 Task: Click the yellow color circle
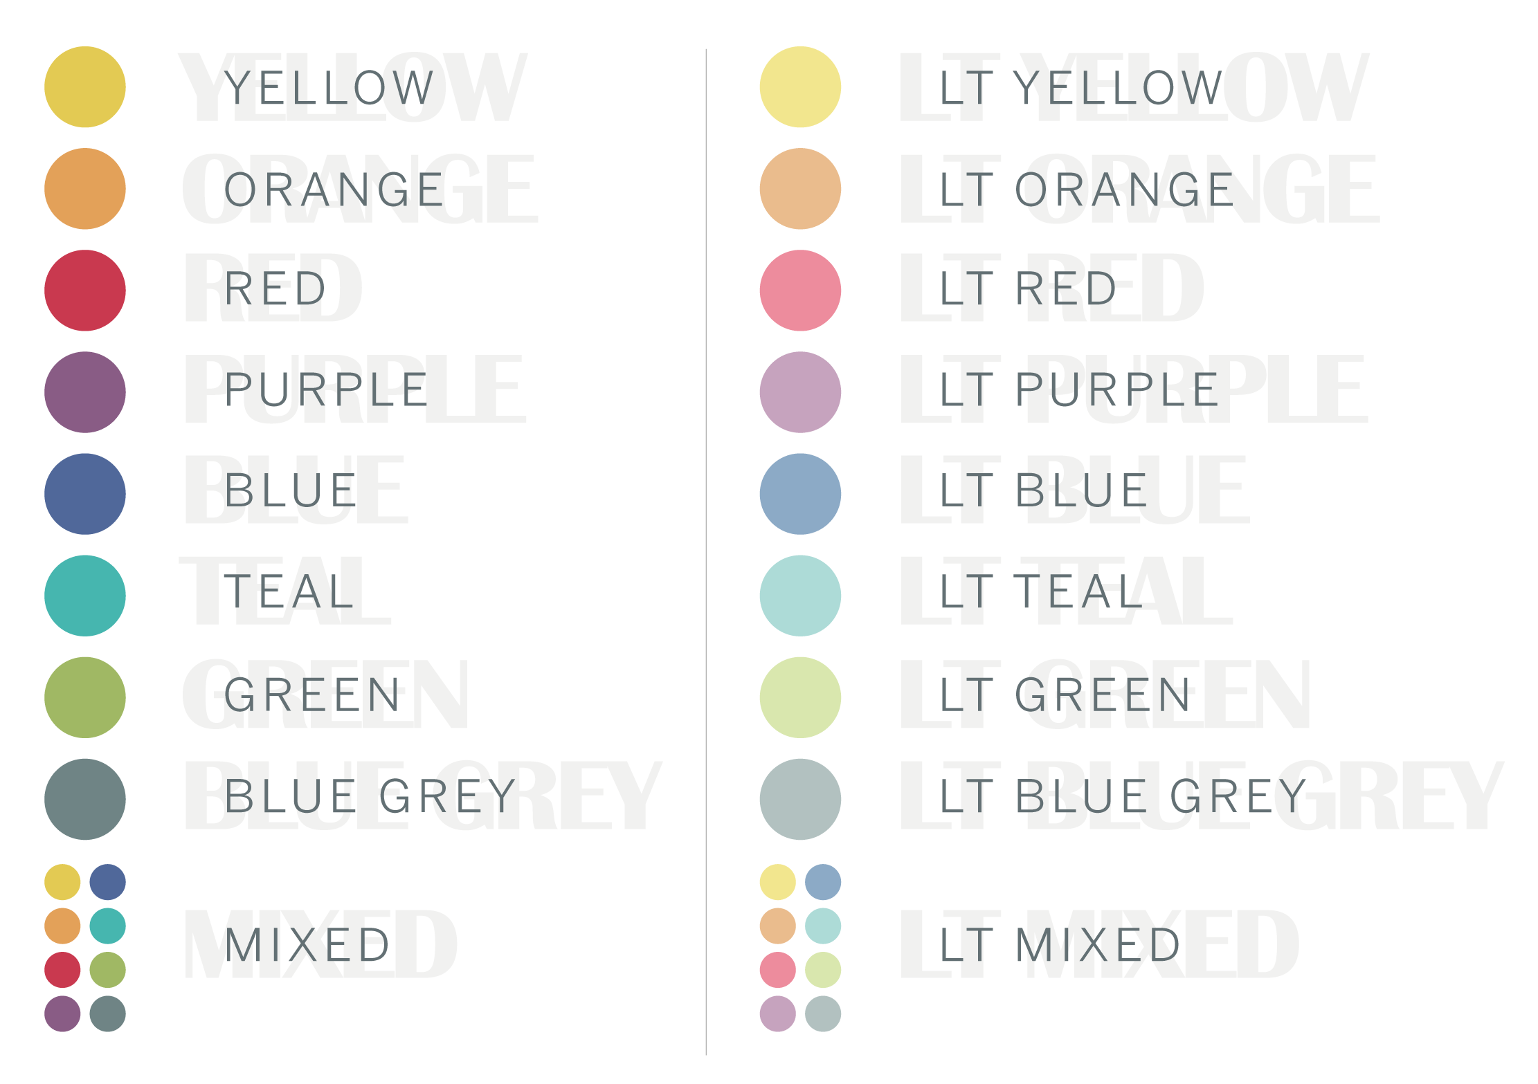(x=85, y=87)
